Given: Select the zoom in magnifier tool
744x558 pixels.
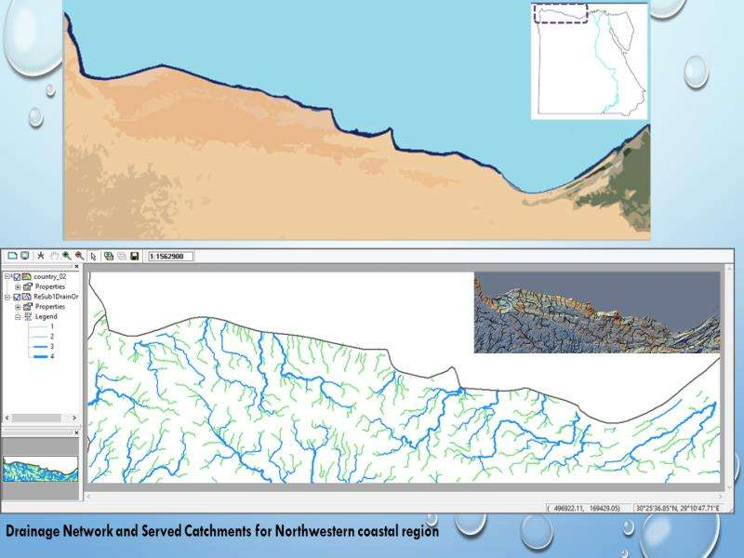Looking at the screenshot, I should click(67, 256).
